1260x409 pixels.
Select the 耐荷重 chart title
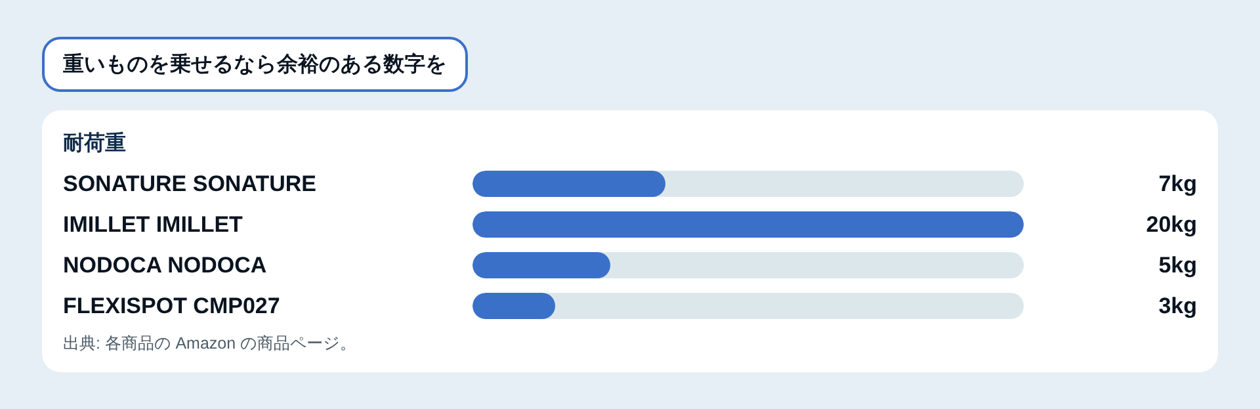click(94, 142)
